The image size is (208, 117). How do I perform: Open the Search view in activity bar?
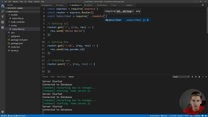[x=3, y=11]
